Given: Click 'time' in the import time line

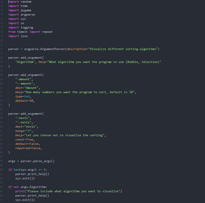Looking at the screenshot, I should click(x=24, y=6).
